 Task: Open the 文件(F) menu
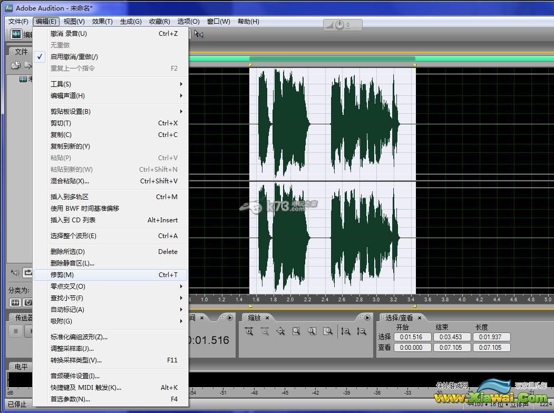18,22
